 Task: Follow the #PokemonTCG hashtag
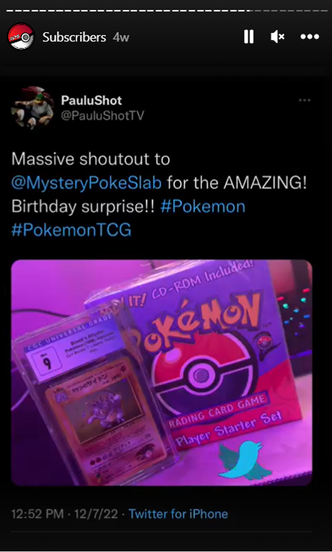pyautogui.click(x=71, y=230)
